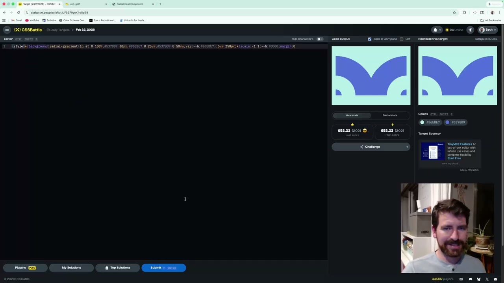Open the Discord footer icon

pos(471,279)
